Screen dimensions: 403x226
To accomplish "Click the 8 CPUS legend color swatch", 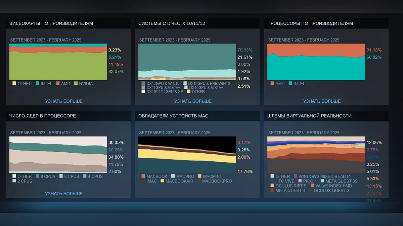I will 38,176.
